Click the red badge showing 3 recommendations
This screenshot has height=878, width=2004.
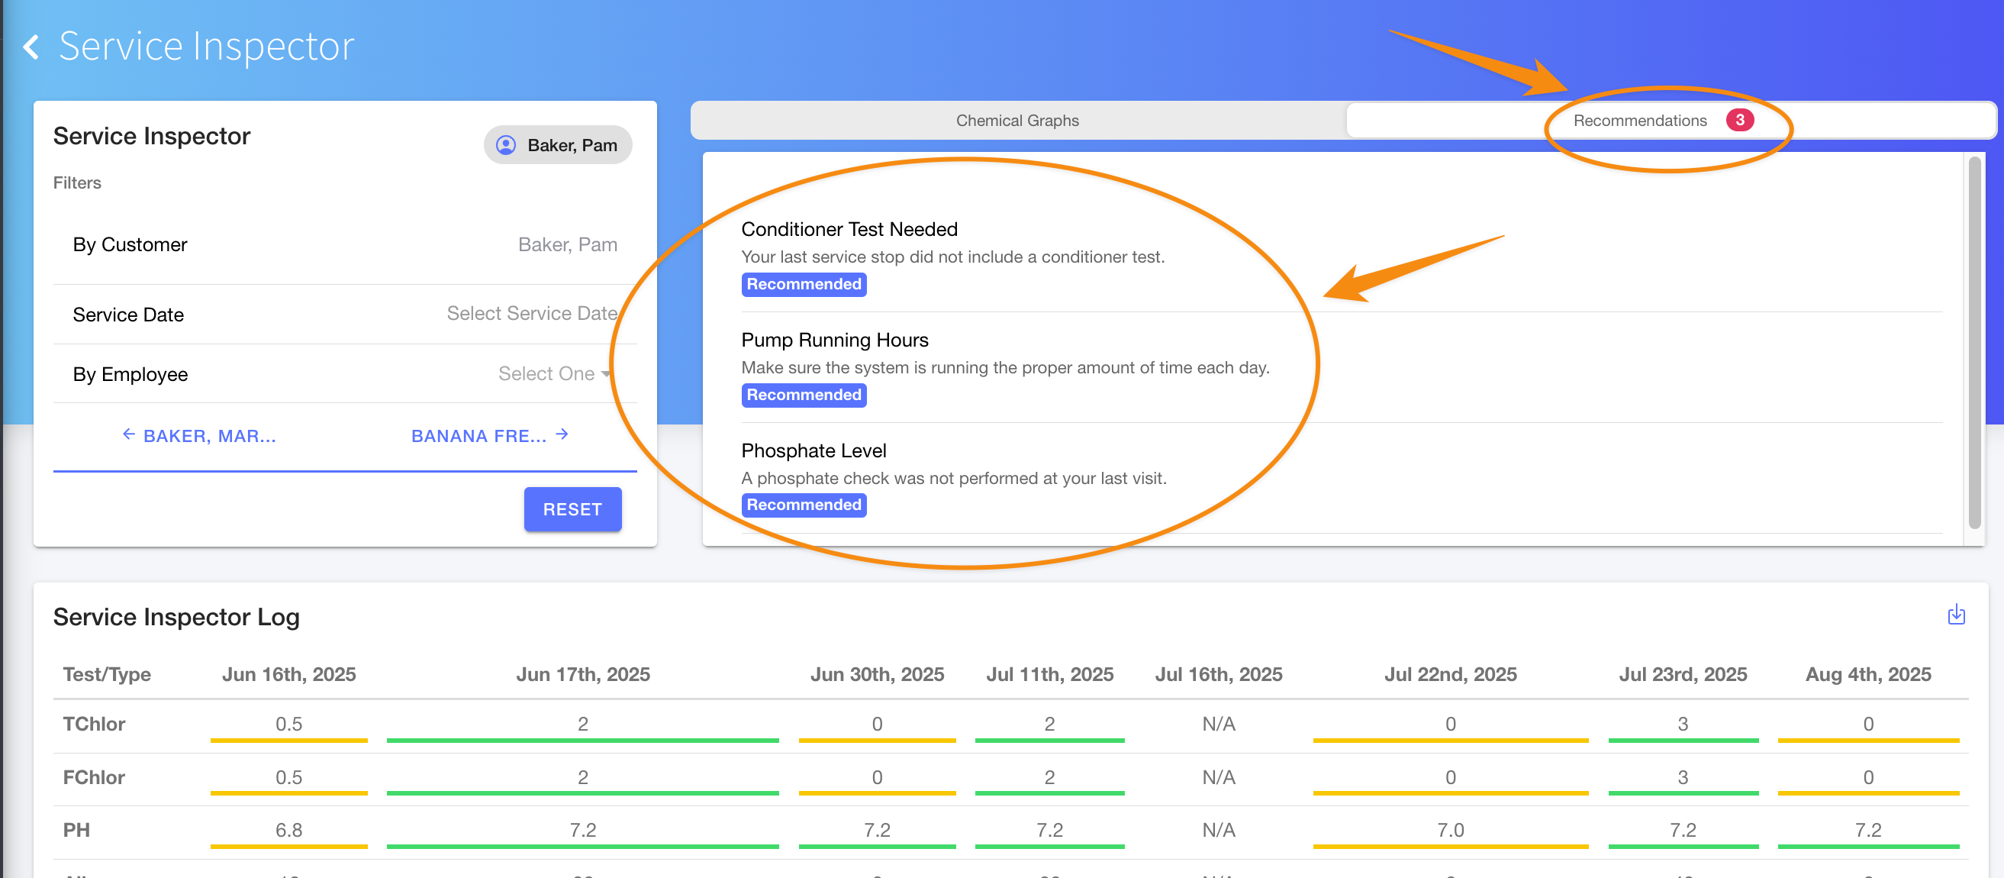click(1739, 120)
